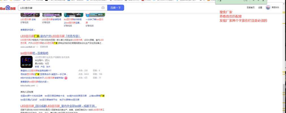Open video link LED显示屏安装现场
This screenshot has width=286, height=113.
(x=51, y=19)
